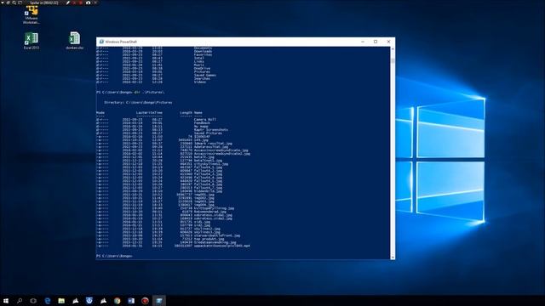Click the 'Feedback' directory entry
The height and width of the screenshot is (306, 545).
tap(202, 122)
